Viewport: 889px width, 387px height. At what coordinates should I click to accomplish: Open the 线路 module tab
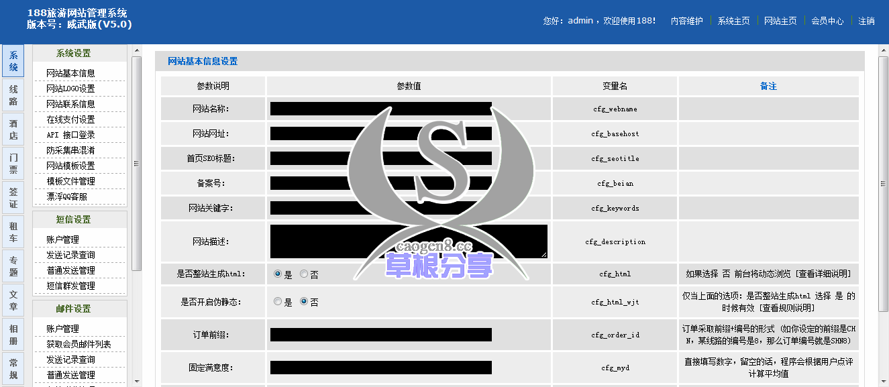(x=13, y=95)
